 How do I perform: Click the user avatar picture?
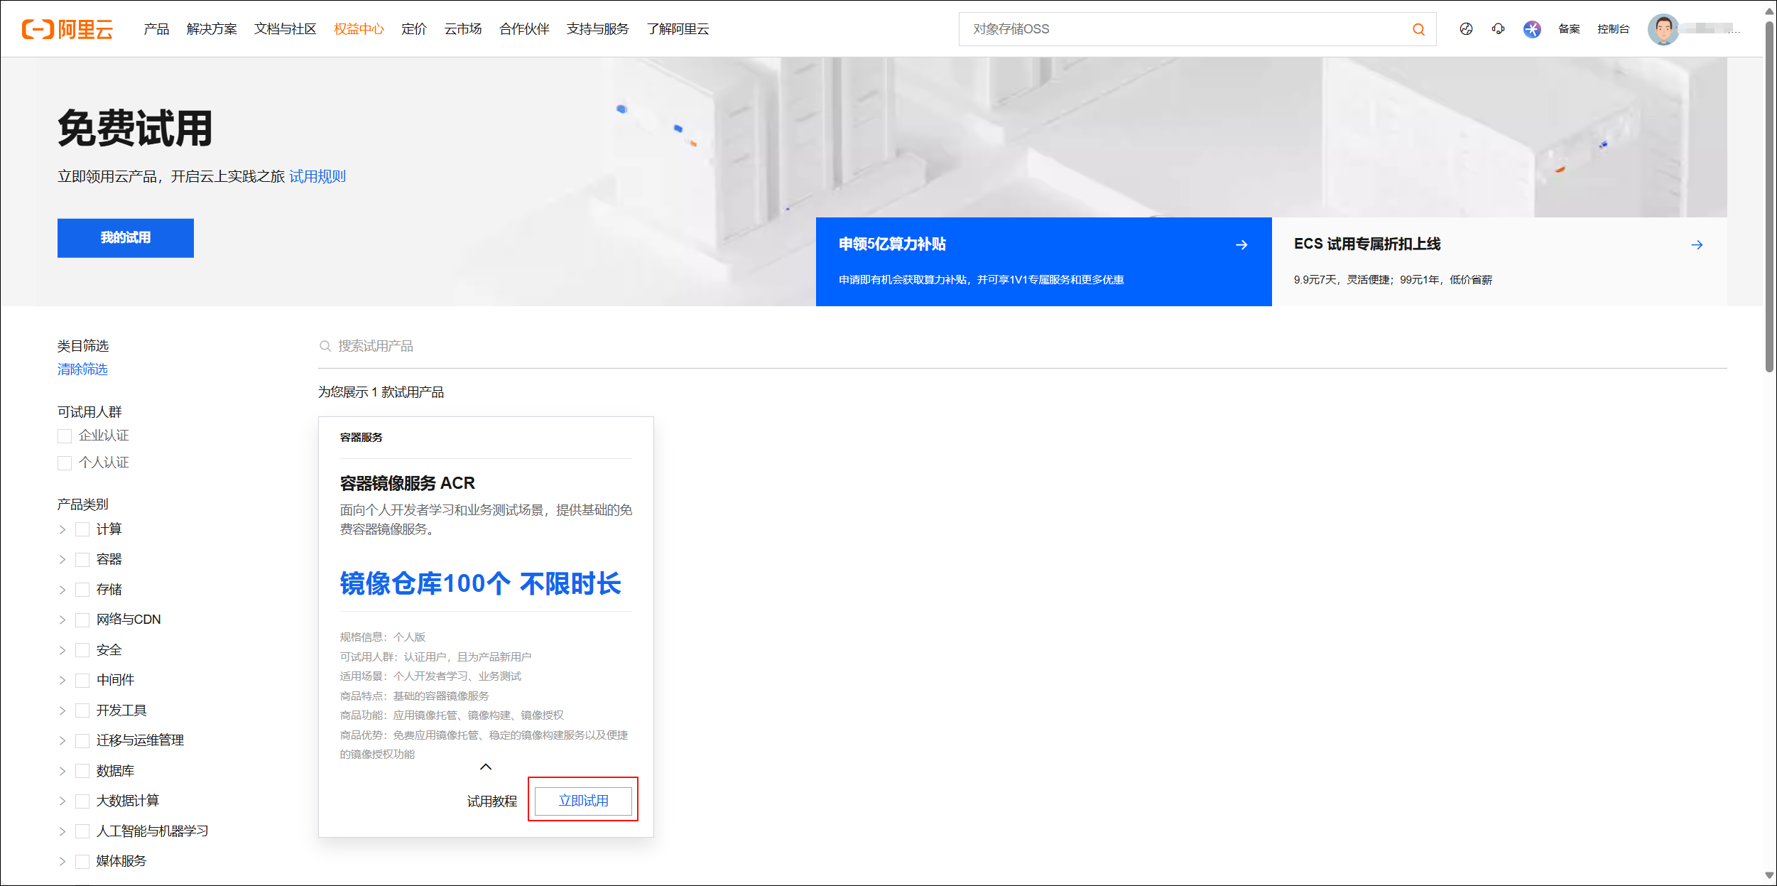(x=1663, y=29)
